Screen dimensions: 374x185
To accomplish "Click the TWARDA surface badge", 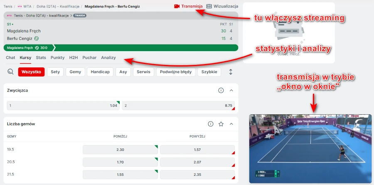I will coord(80,15).
